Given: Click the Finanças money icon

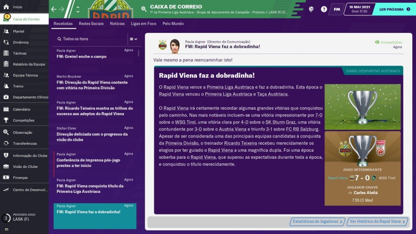Looking at the screenshot, I should coord(6,177).
